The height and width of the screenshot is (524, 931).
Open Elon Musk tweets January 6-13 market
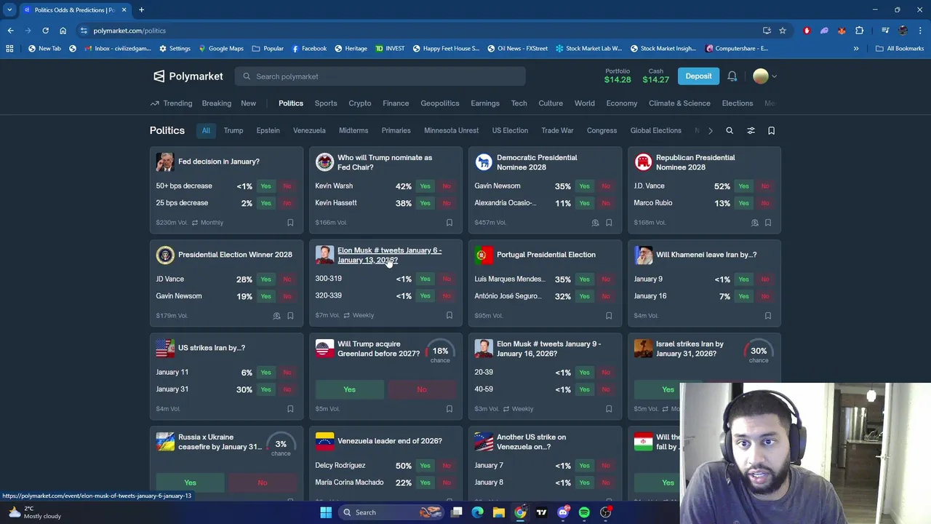(x=390, y=255)
